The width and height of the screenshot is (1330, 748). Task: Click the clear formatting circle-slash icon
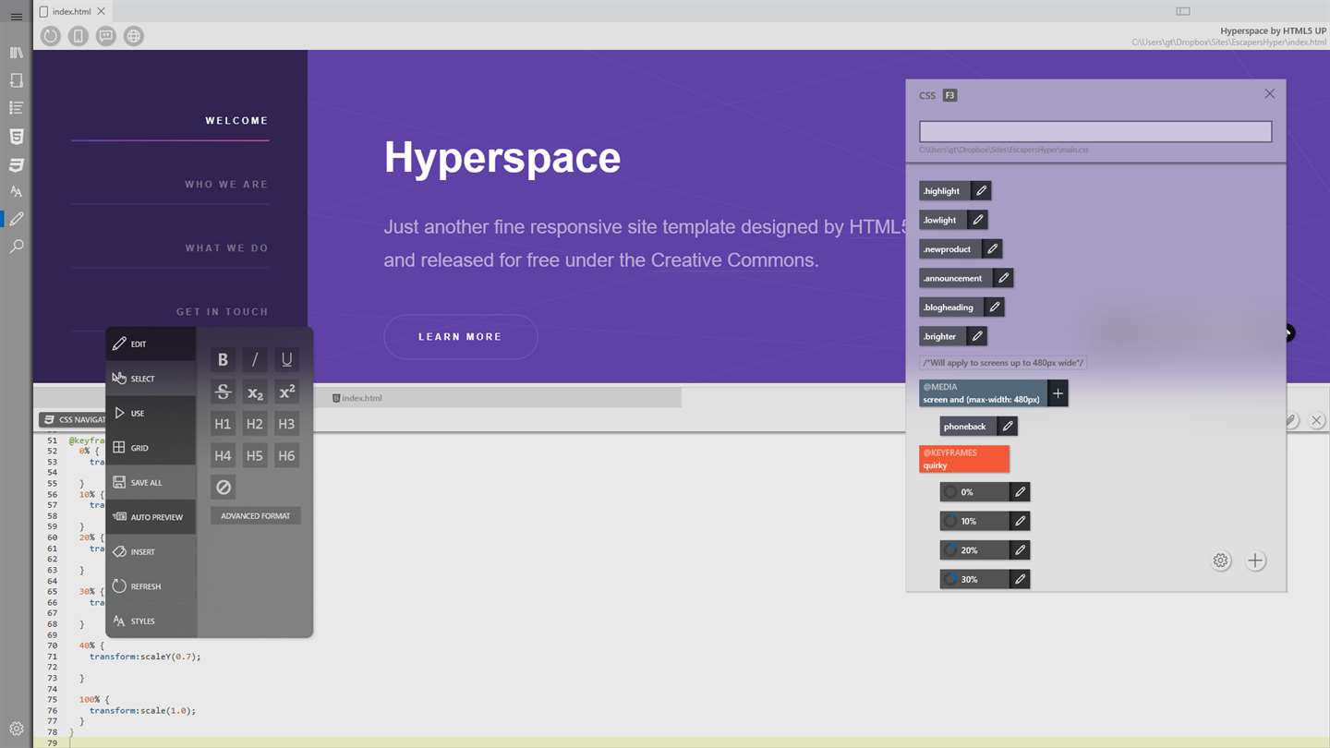click(223, 488)
